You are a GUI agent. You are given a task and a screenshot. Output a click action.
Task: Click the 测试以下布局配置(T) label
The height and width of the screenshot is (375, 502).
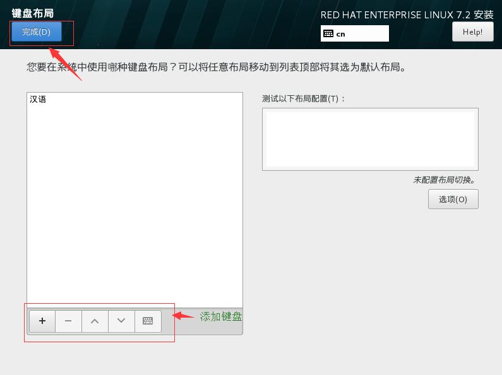[304, 98]
